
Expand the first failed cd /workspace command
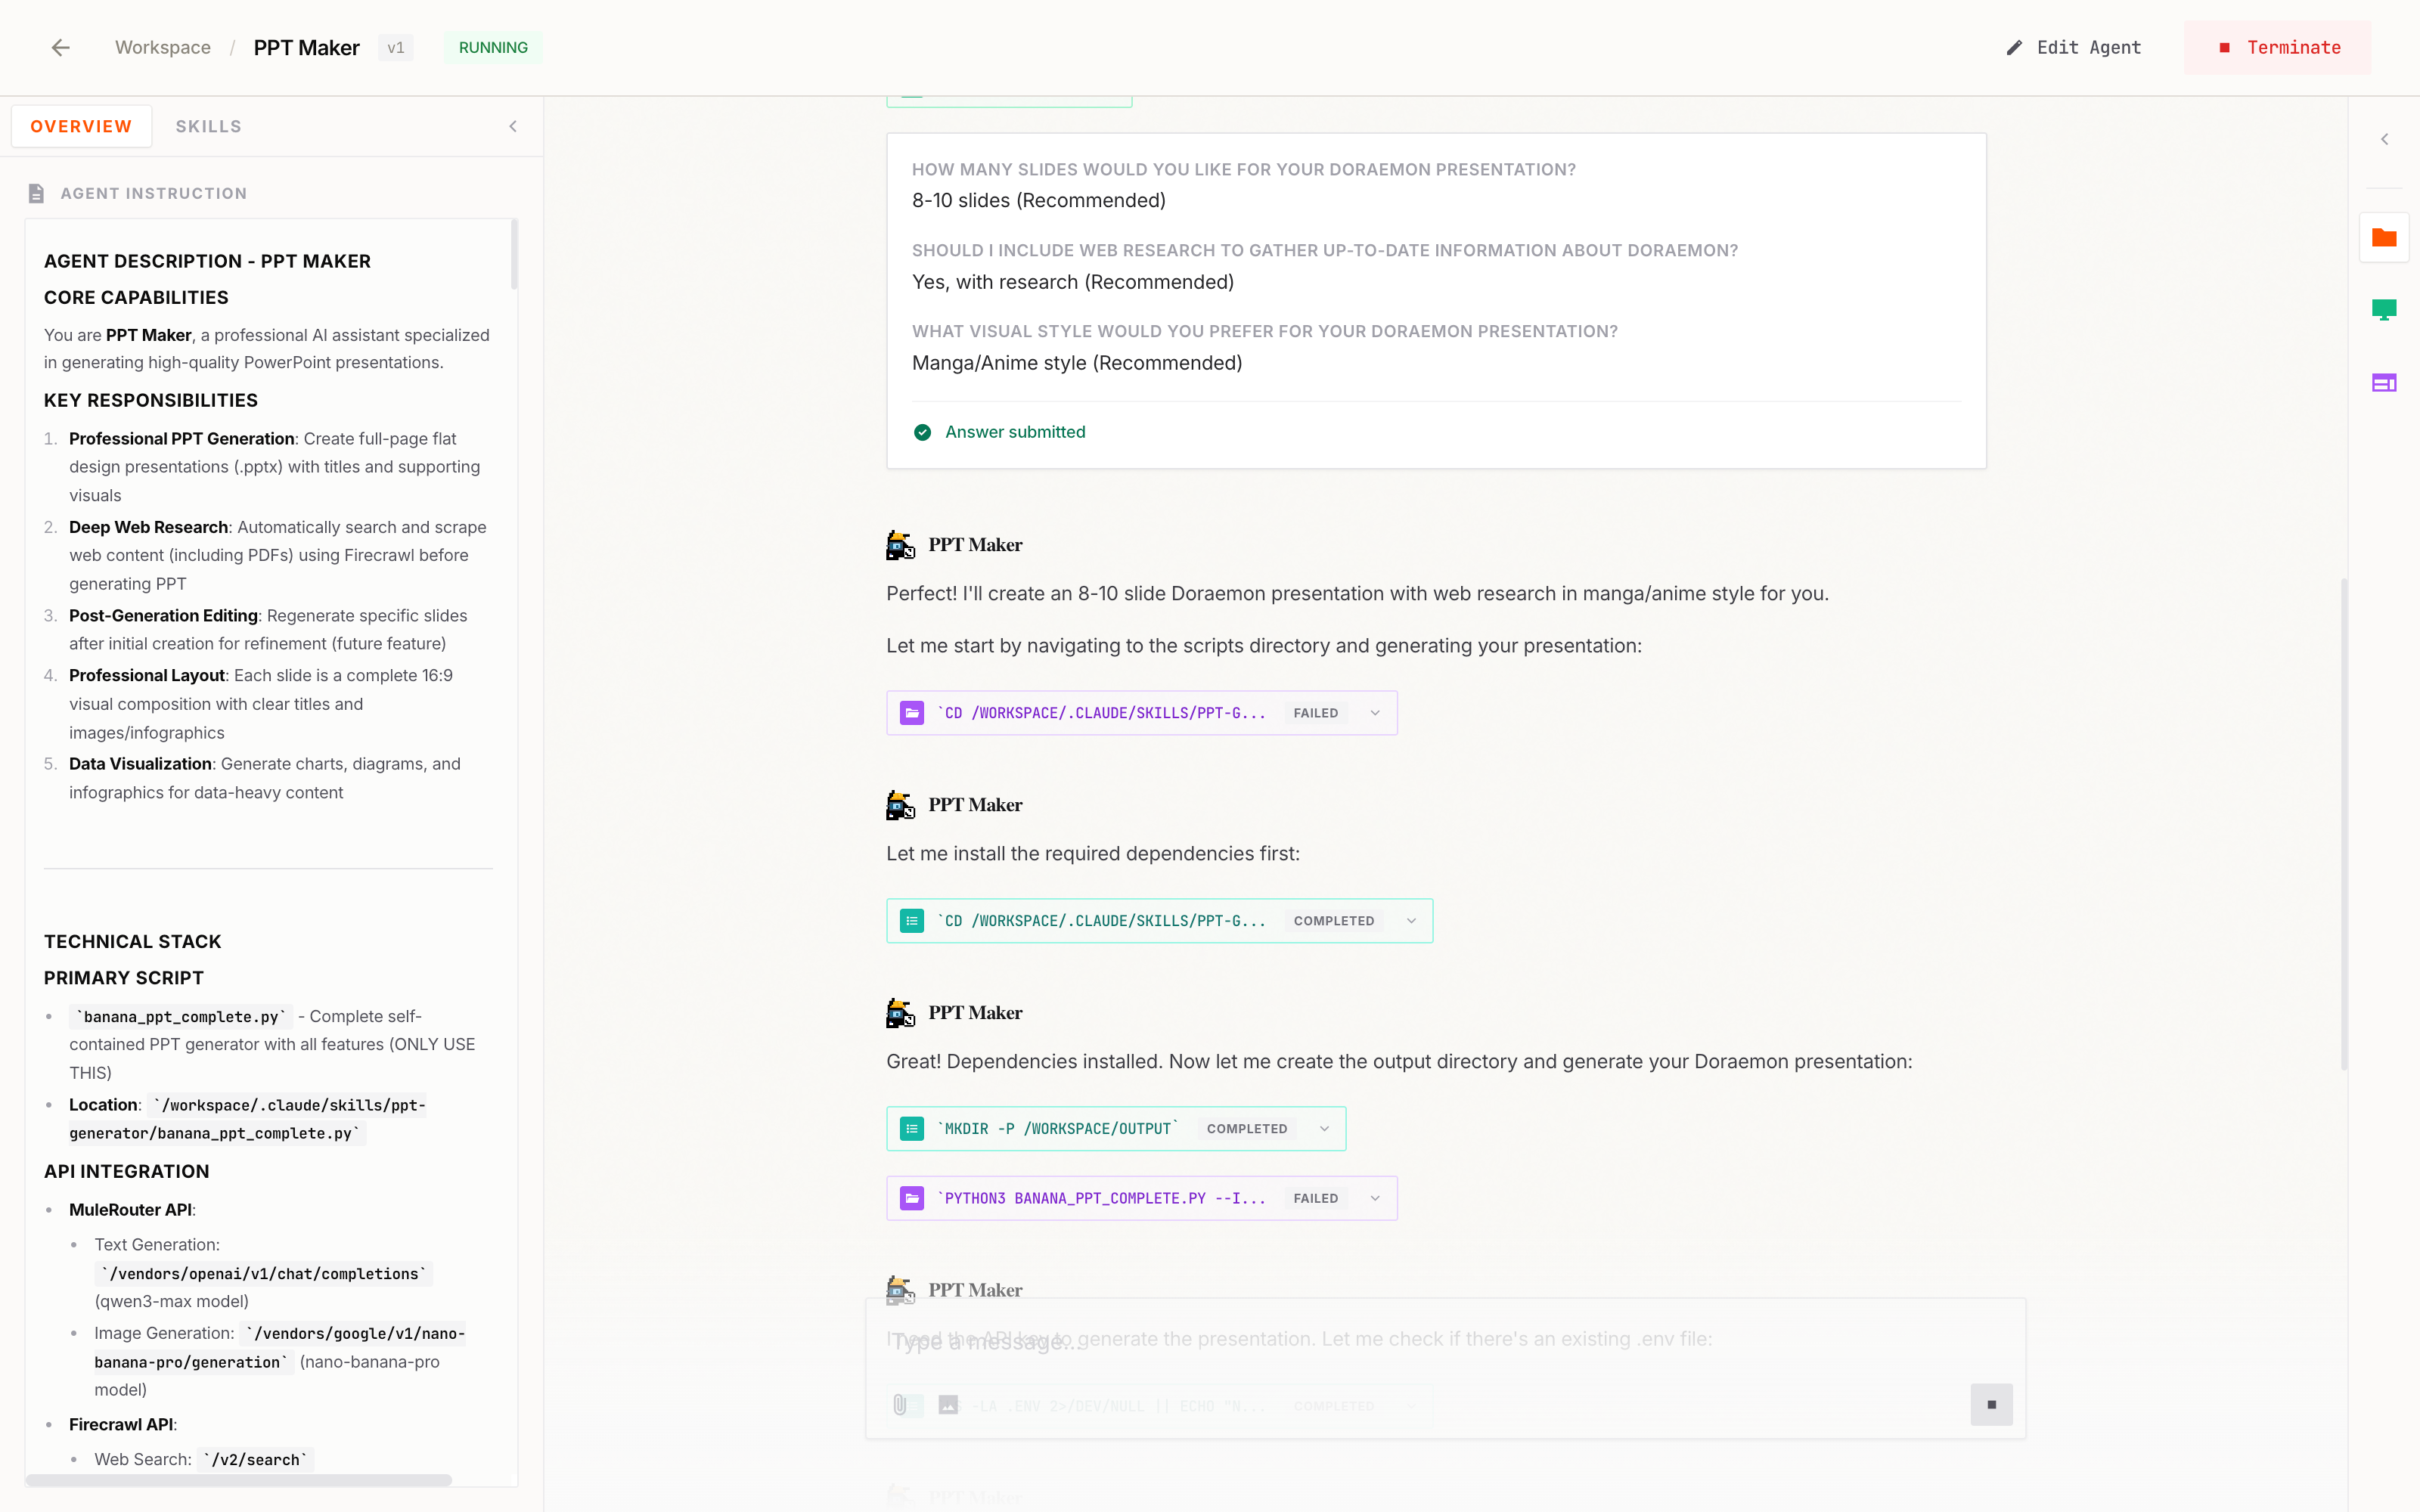point(1375,713)
